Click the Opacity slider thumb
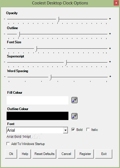 (58, 19)
